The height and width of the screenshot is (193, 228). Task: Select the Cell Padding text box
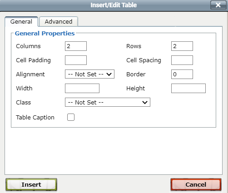coord(76,60)
